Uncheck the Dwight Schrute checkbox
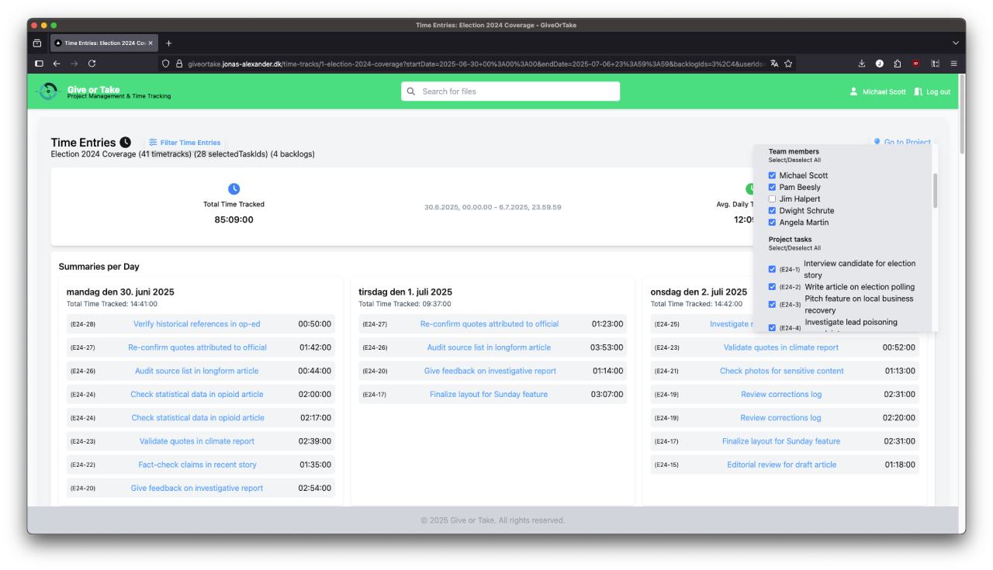Screen dimensions: 993x570 pyautogui.click(x=772, y=211)
